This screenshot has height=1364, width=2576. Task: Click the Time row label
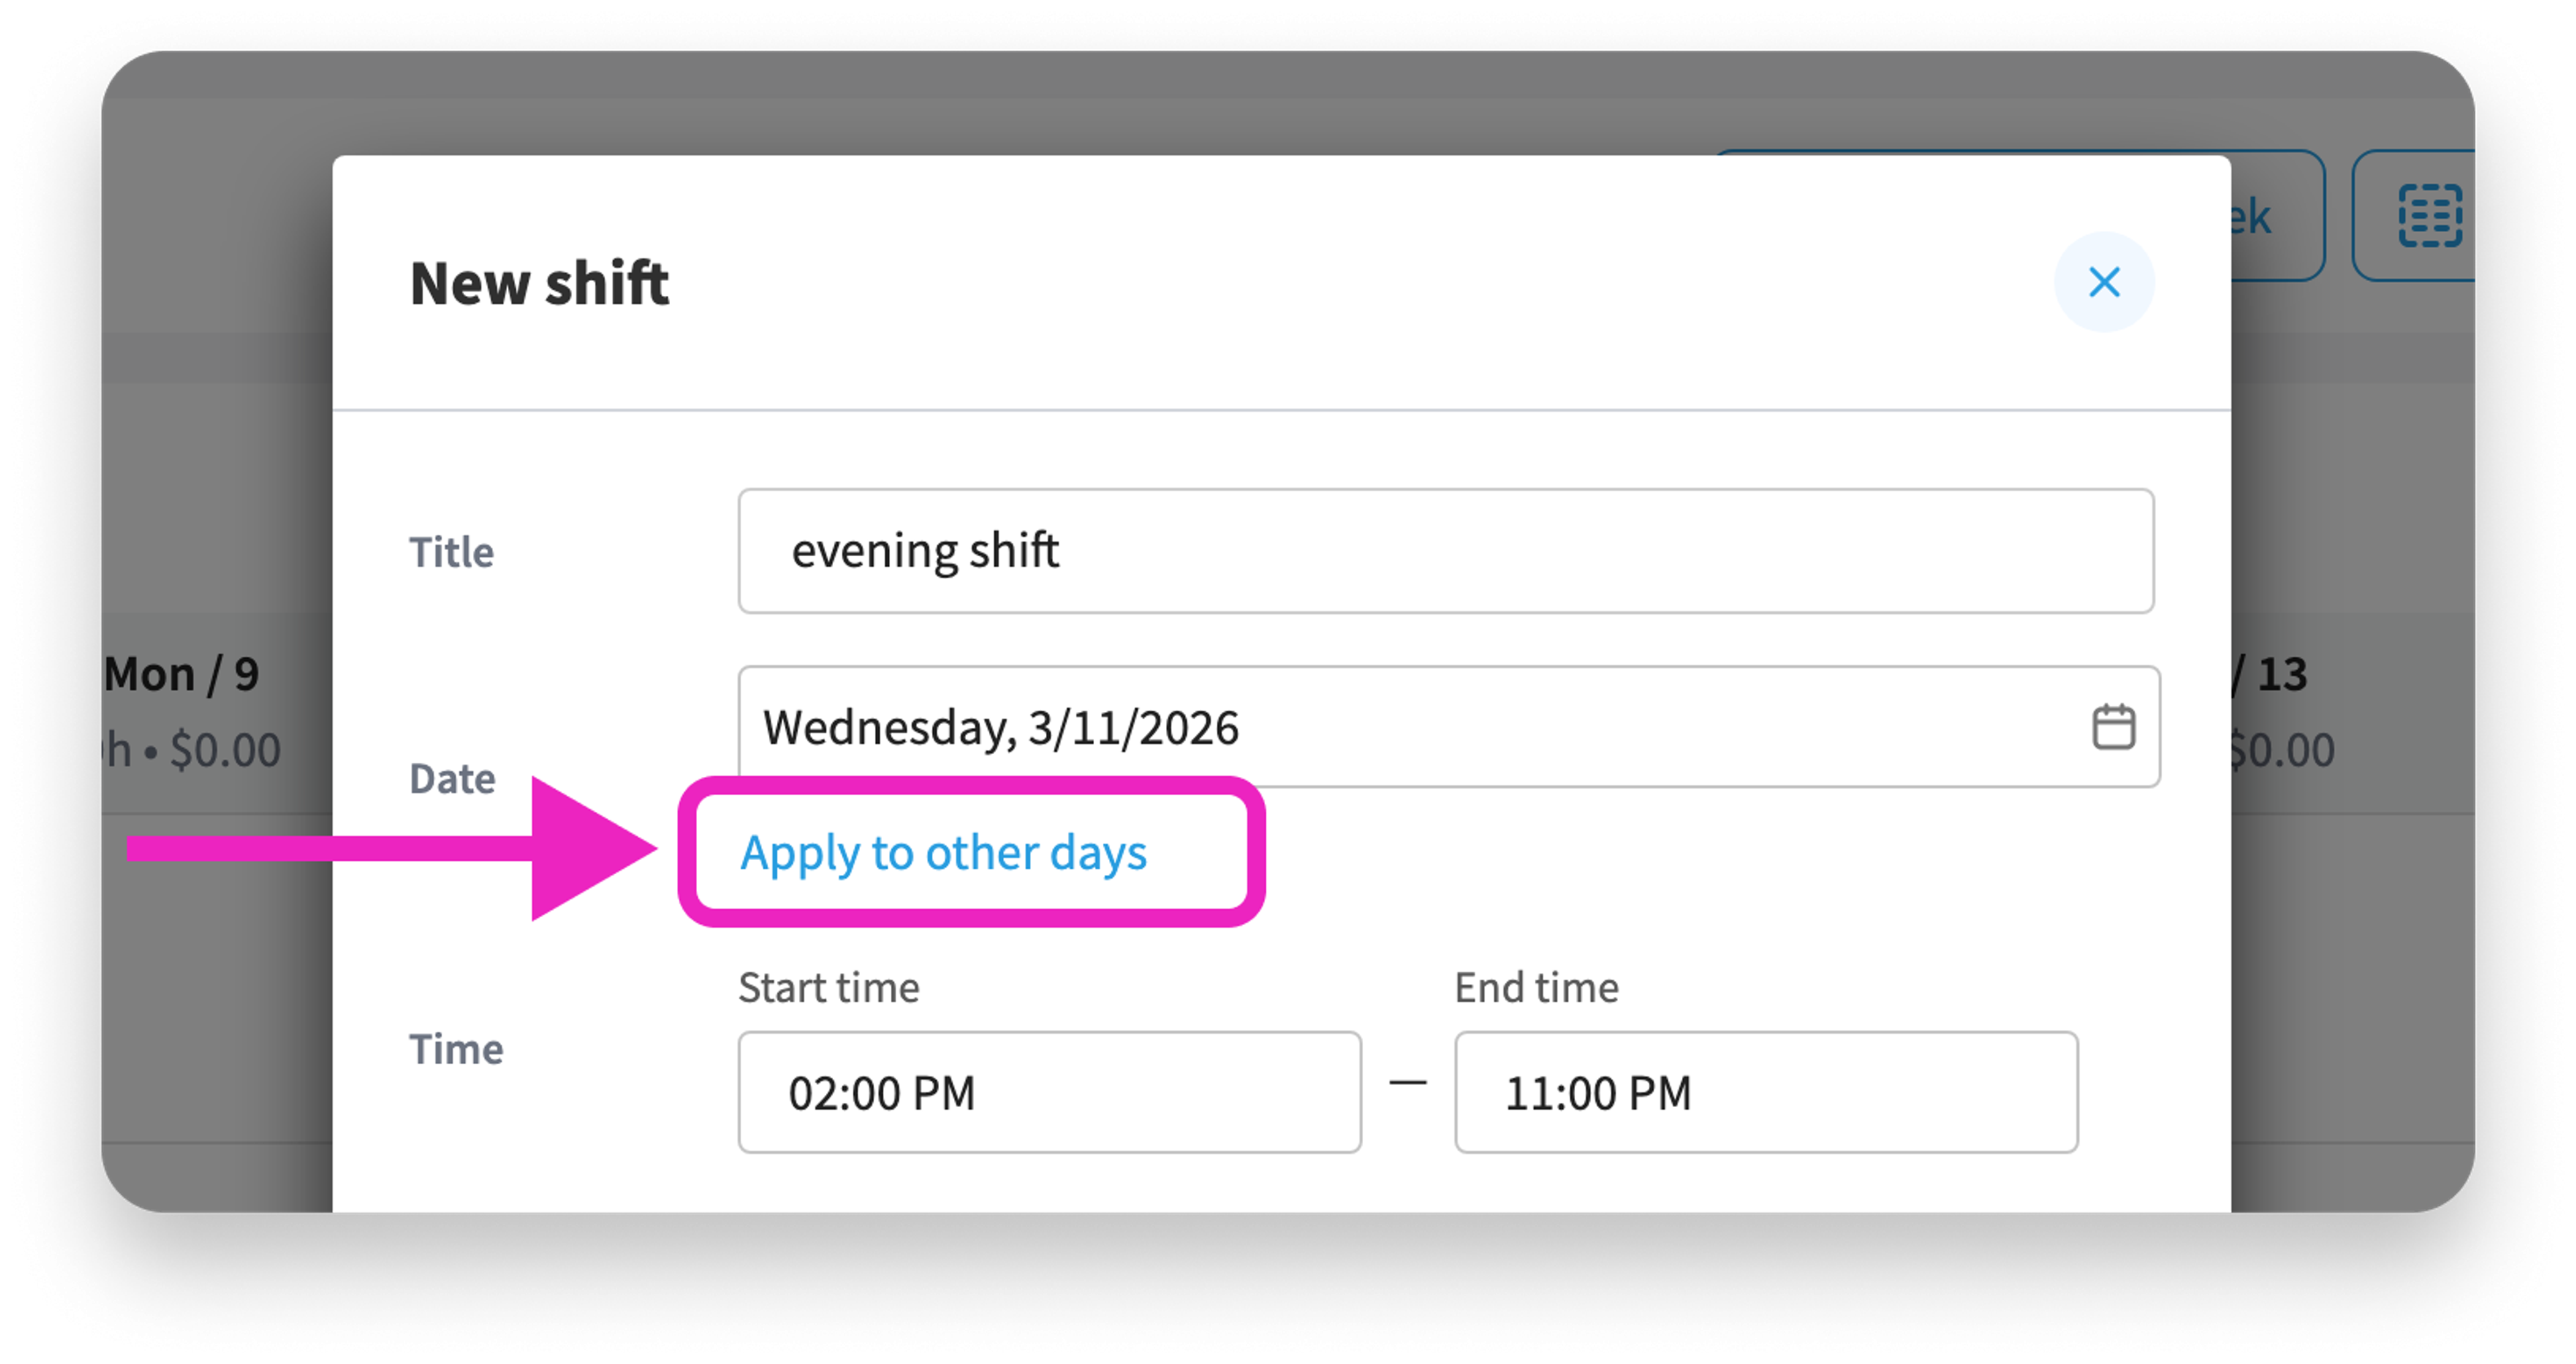(x=456, y=1049)
